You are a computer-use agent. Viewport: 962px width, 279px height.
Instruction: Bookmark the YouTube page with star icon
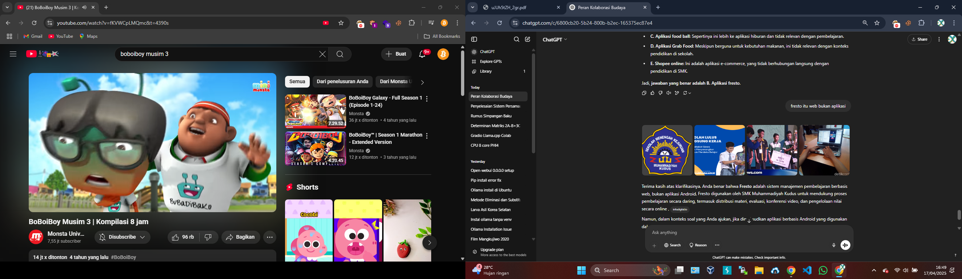coord(341,23)
